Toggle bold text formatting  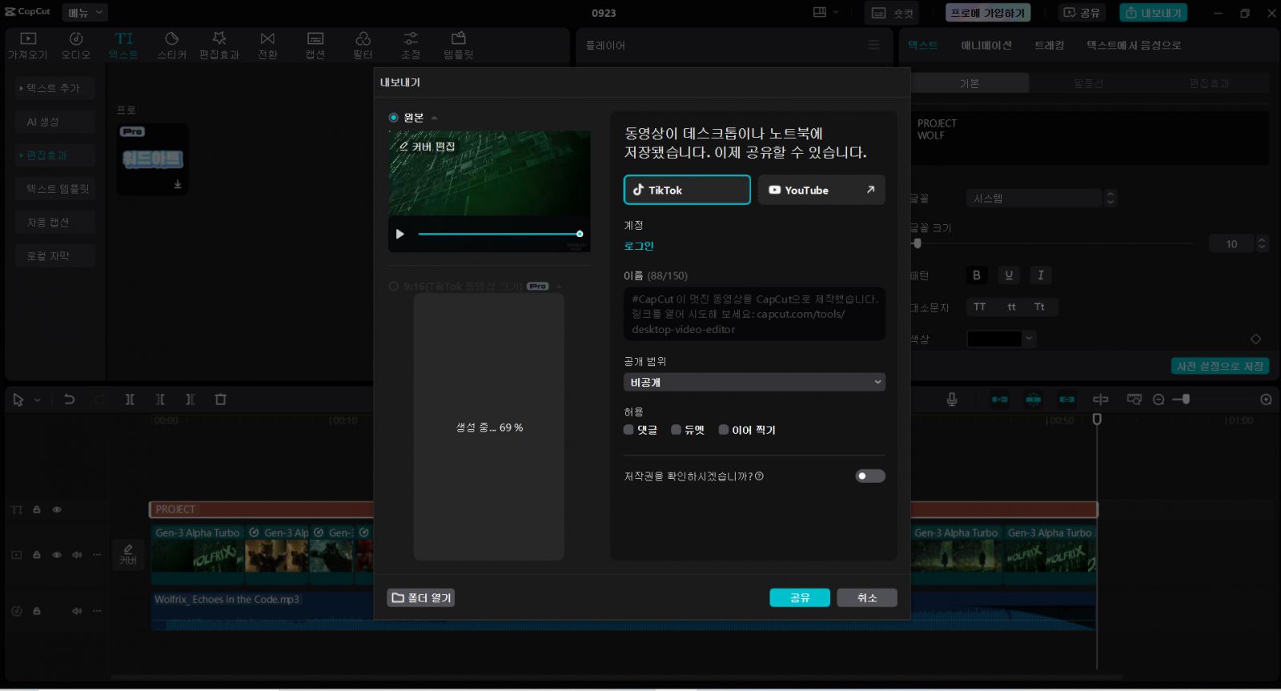click(x=976, y=275)
